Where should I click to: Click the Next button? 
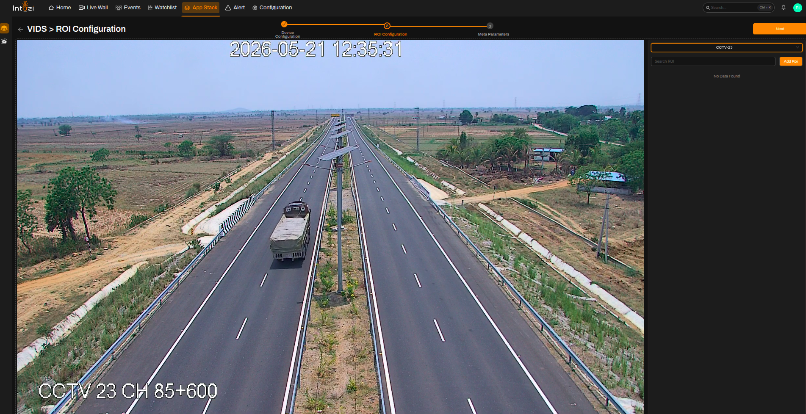coord(779,29)
